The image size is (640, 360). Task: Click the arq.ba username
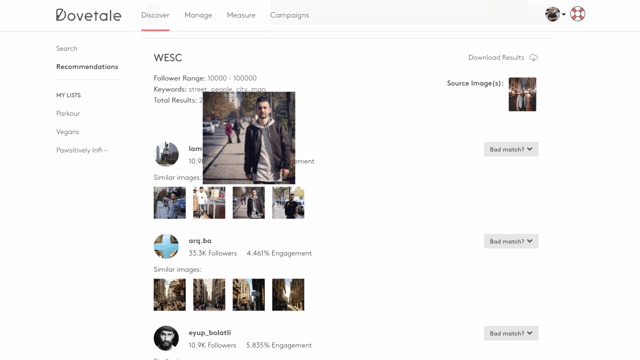tap(200, 240)
